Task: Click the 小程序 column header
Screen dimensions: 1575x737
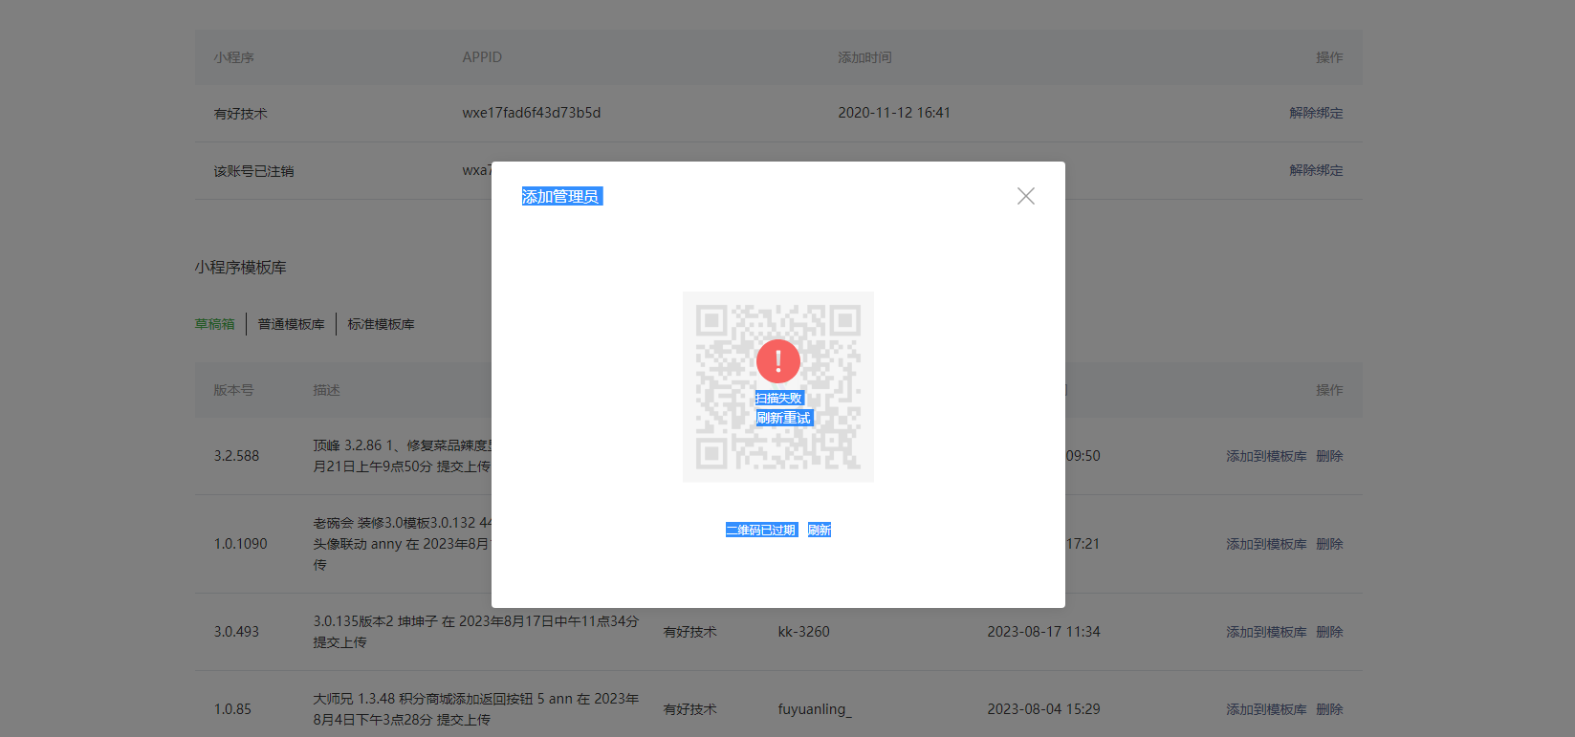Action: pos(234,57)
